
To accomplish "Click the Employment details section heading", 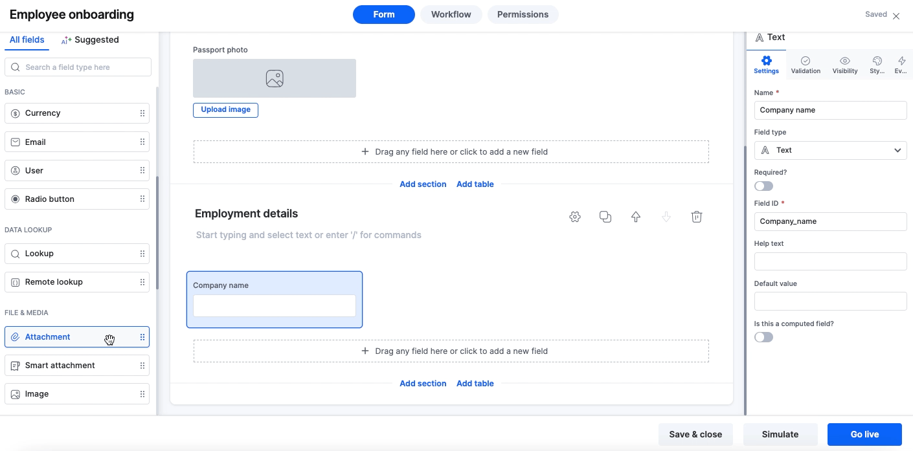I will [x=247, y=214].
